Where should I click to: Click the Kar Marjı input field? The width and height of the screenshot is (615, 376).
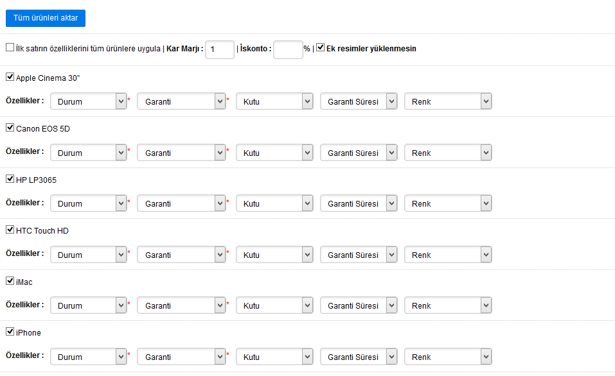(x=219, y=49)
